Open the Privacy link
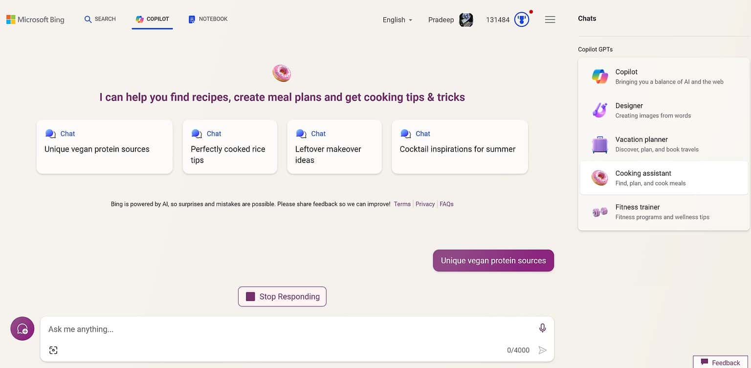The image size is (751, 368). point(425,204)
